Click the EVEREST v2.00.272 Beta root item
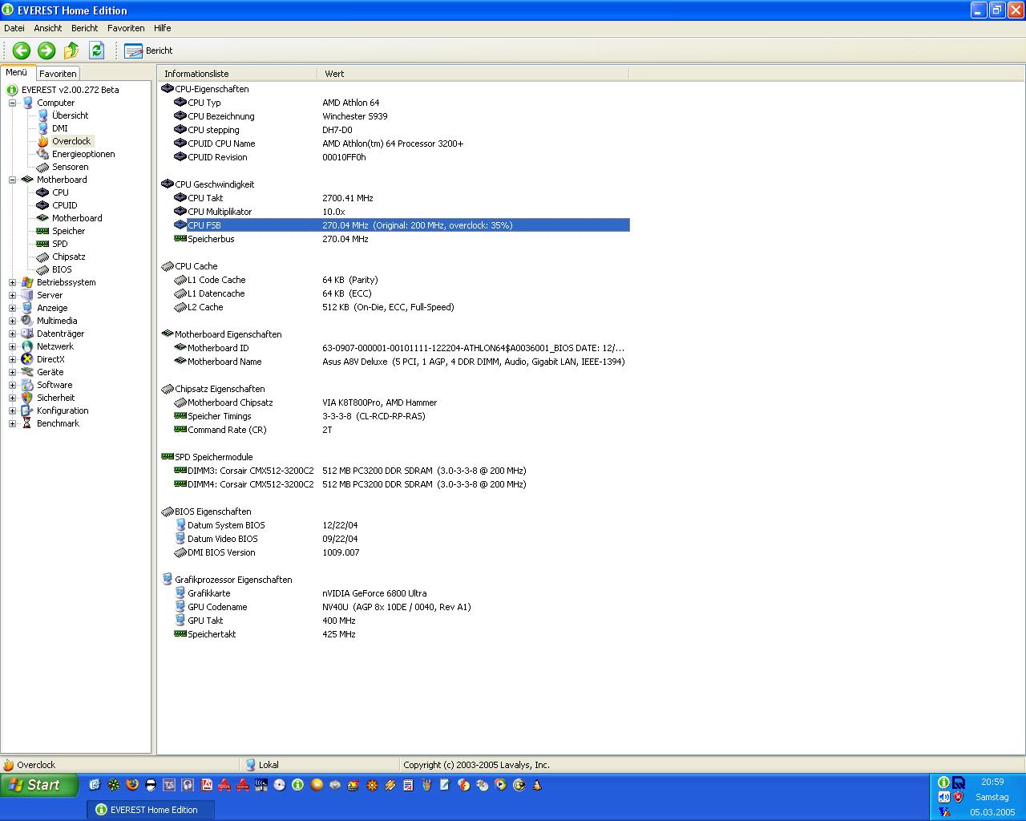The width and height of the screenshot is (1026, 821). click(x=70, y=90)
